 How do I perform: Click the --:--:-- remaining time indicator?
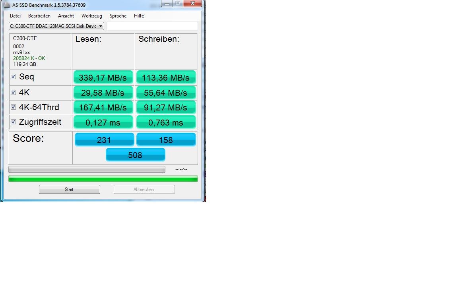tap(181, 169)
